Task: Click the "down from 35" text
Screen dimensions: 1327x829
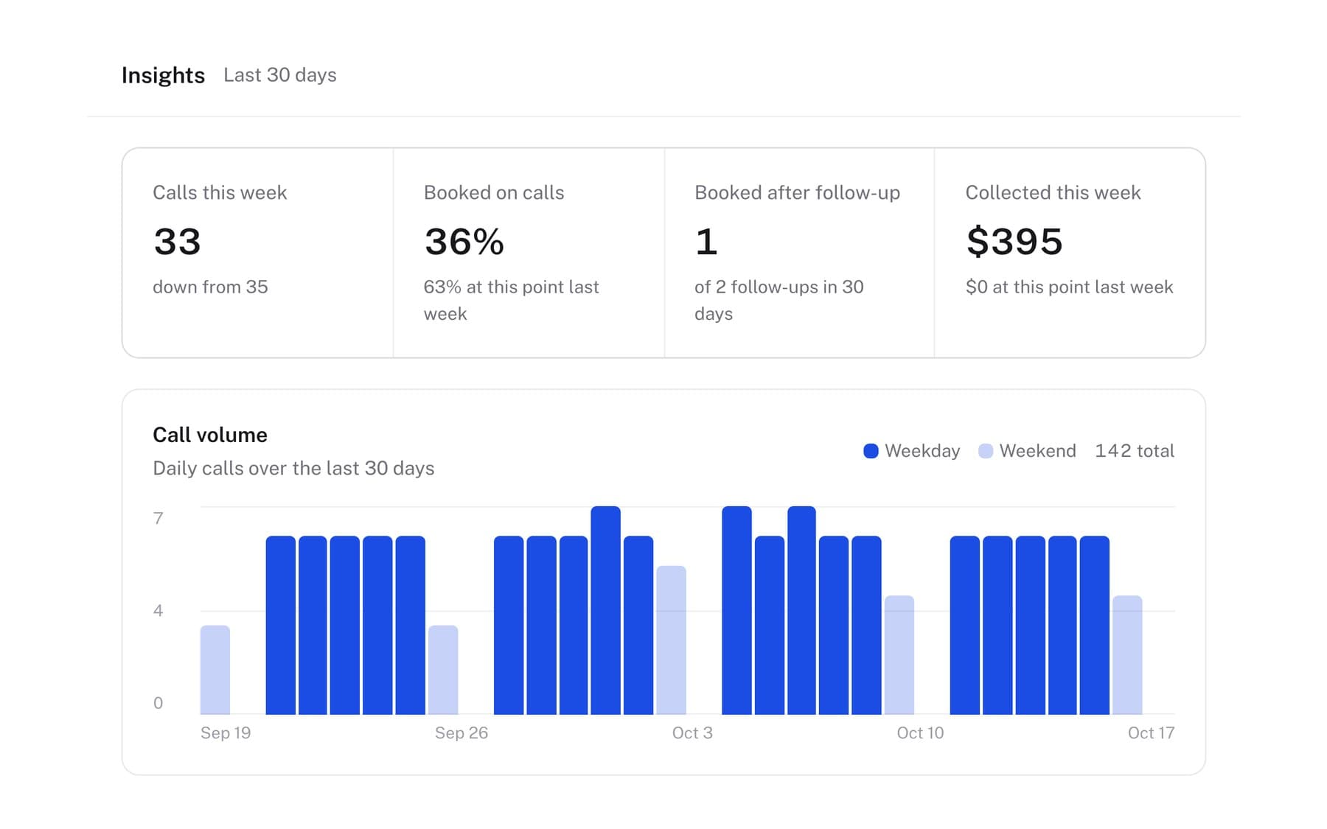Action: [x=210, y=287]
